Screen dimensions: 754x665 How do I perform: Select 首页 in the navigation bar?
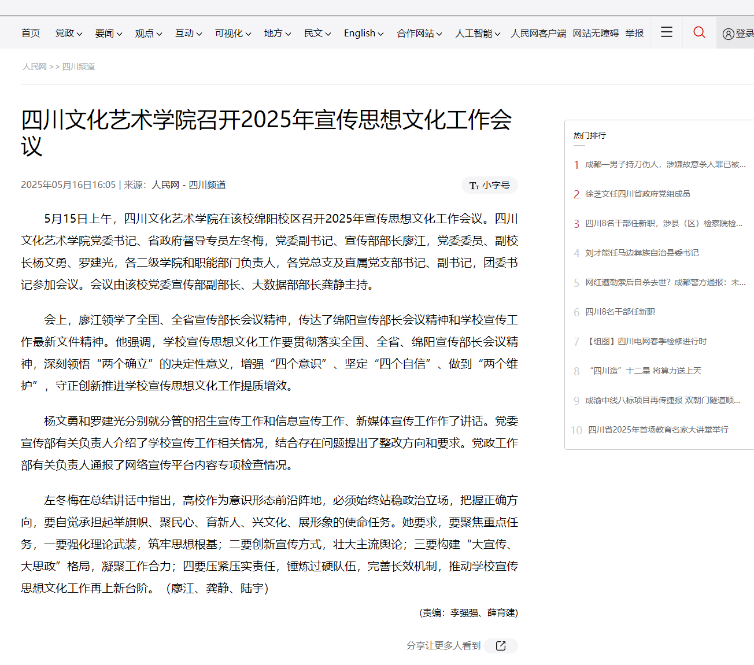[30, 34]
